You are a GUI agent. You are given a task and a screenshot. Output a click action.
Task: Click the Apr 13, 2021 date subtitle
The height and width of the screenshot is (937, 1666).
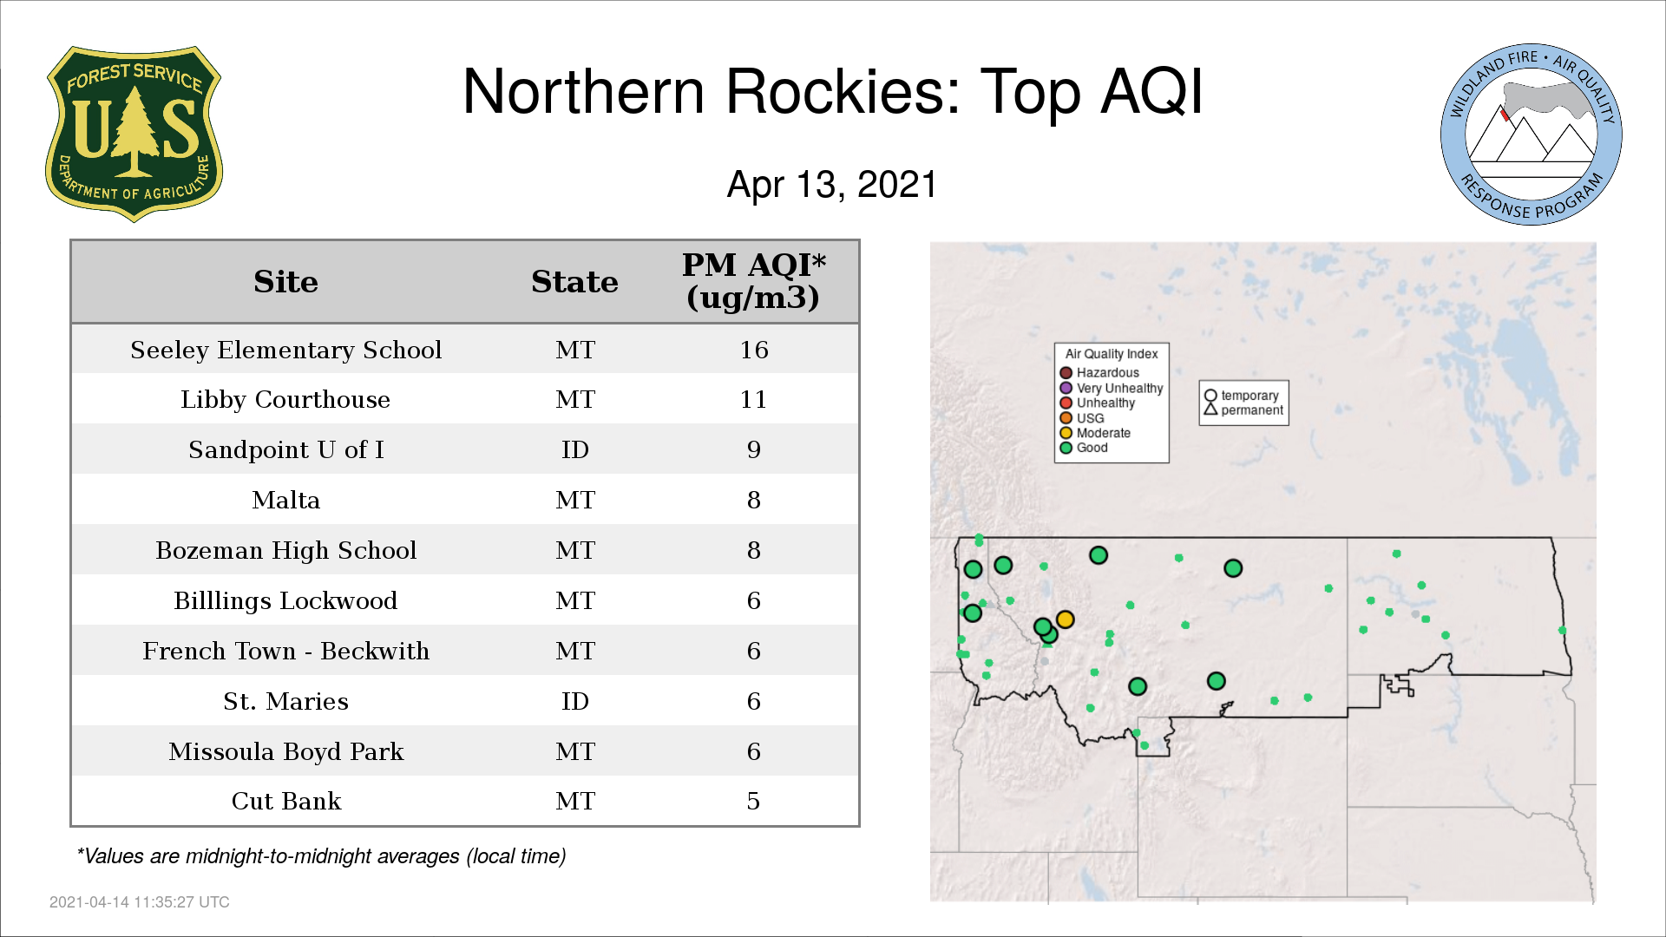tap(832, 185)
